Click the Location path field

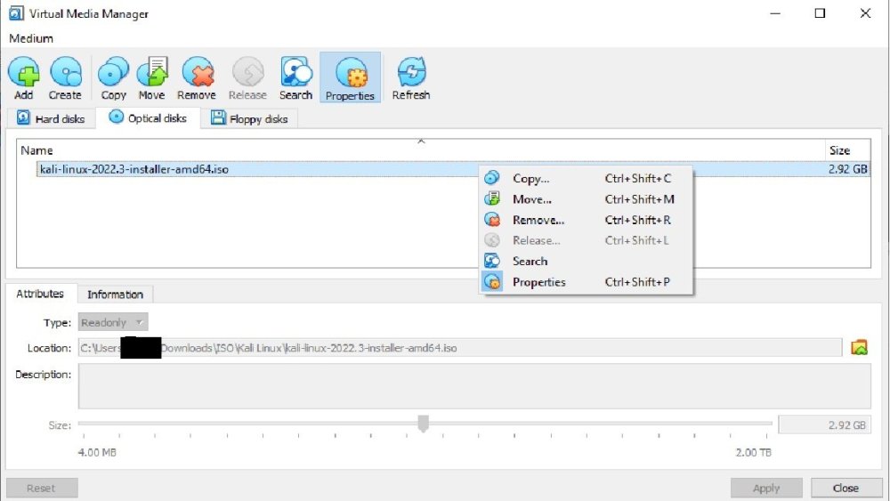pyautogui.click(x=460, y=348)
